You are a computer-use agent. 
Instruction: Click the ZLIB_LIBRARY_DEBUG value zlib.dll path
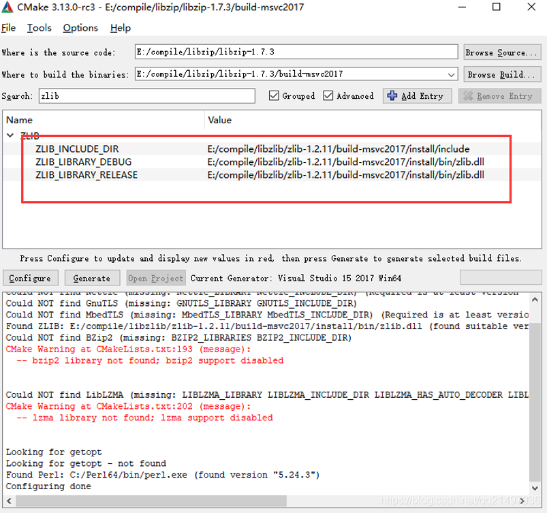[346, 162]
